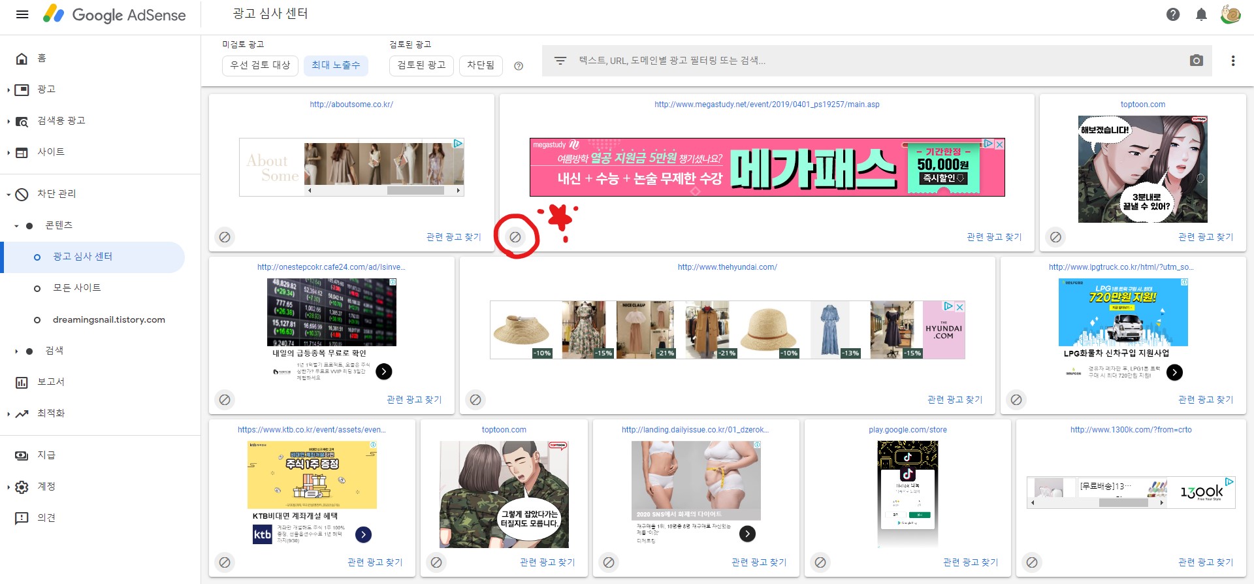Click the 의견 feedback icon
1254x584 pixels.
[x=22, y=518]
